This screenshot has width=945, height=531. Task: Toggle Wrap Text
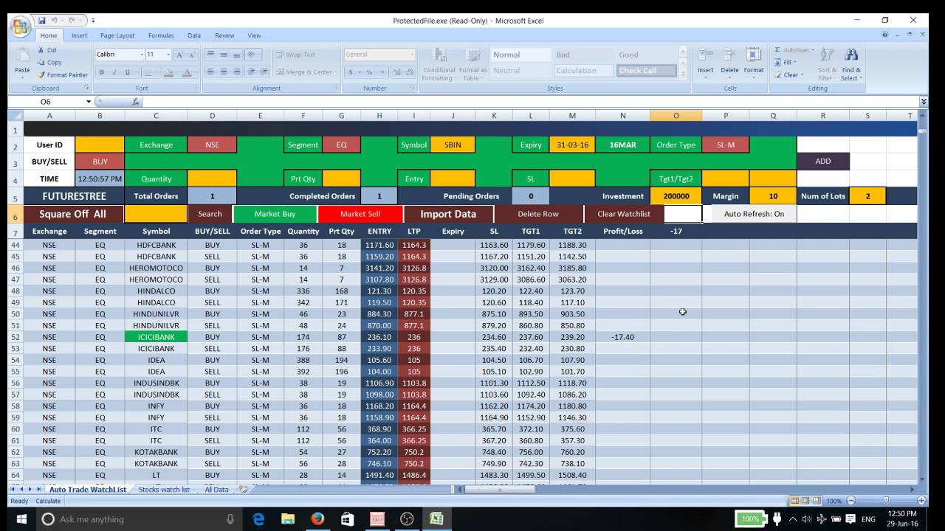point(295,55)
